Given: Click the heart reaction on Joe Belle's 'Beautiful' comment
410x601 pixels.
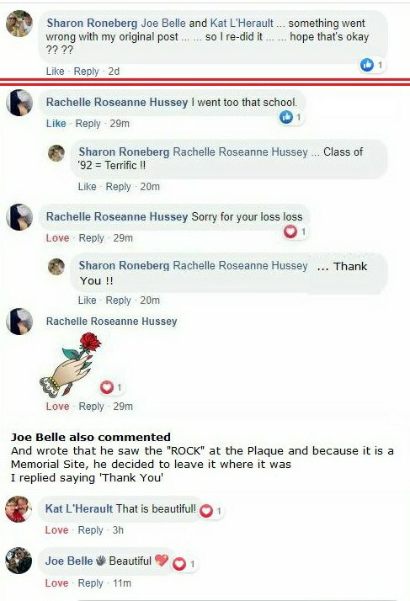Looking at the screenshot, I should [179, 564].
